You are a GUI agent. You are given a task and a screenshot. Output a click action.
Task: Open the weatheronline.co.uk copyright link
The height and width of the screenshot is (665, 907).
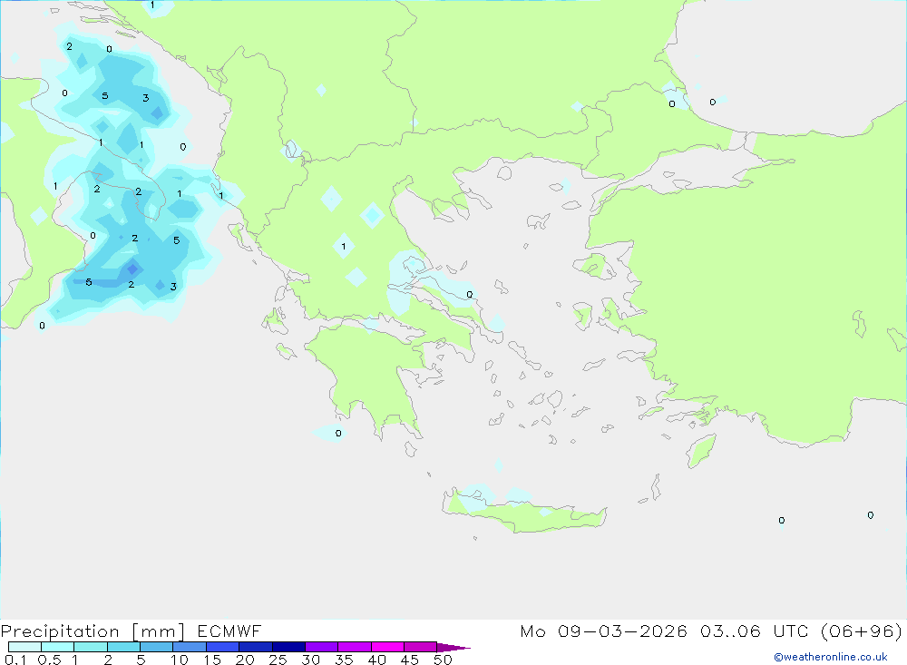830,657
